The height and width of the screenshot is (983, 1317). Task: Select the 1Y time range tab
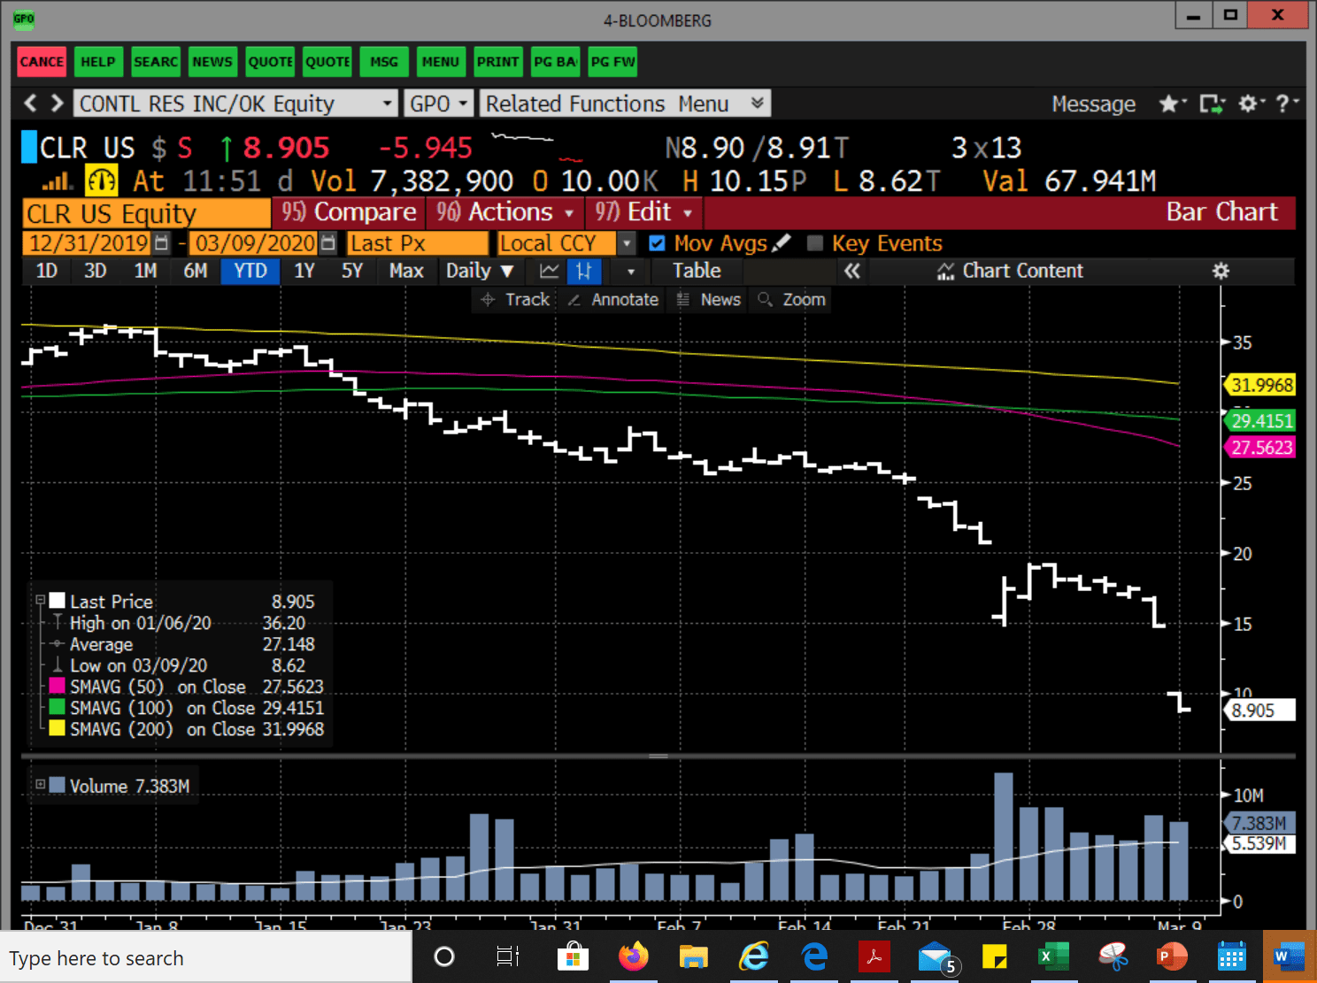[x=304, y=272]
